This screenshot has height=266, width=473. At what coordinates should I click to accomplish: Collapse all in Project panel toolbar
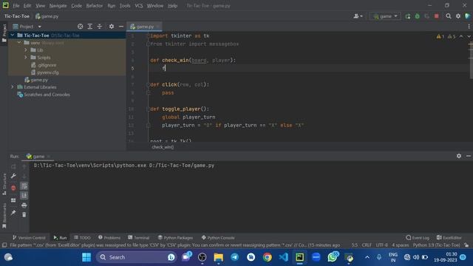click(100, 27)
